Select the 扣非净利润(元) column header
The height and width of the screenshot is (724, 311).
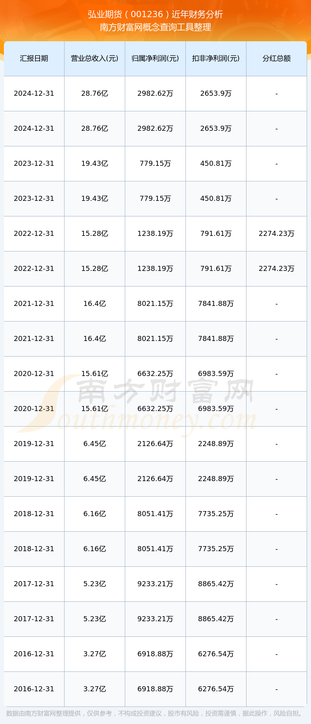[216, 58]
